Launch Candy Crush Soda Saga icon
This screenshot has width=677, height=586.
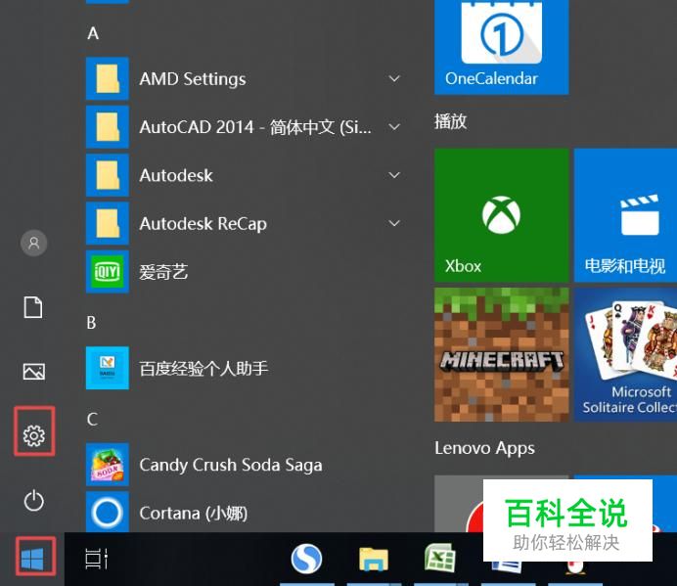(x=108, y=465)
